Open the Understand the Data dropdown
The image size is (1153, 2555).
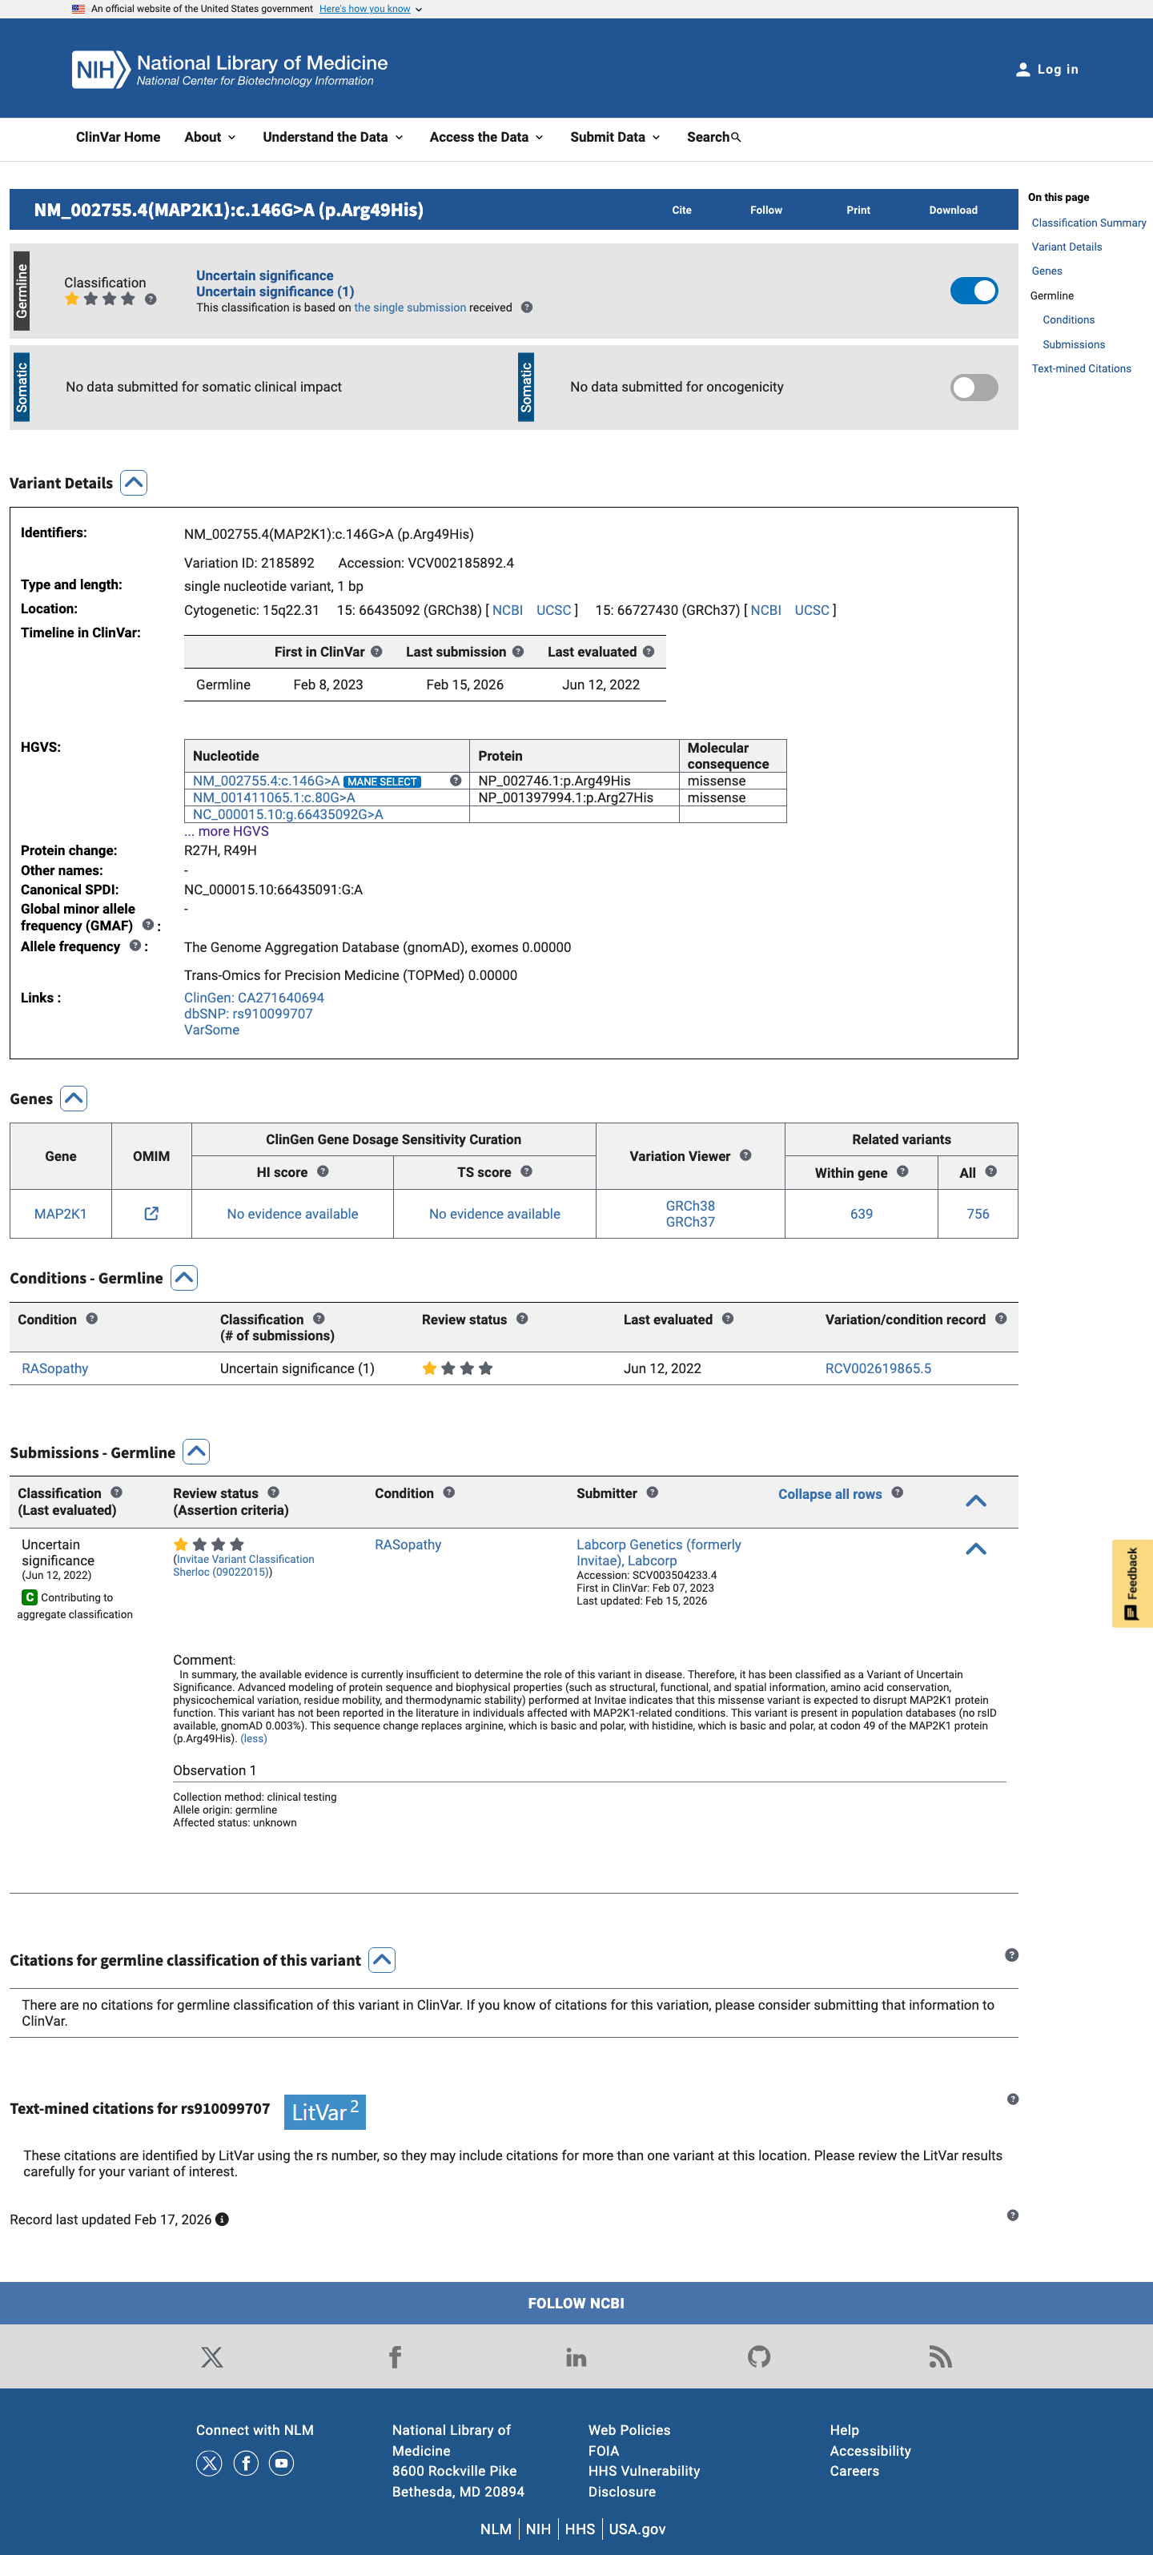coord(332,137)
